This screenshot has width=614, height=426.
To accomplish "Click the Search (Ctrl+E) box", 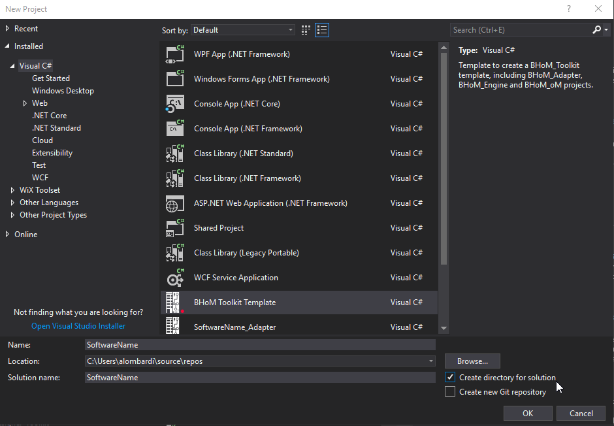I will [521, 30].
